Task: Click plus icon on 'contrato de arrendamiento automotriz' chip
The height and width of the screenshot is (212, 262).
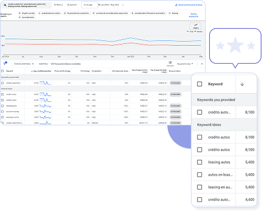Action: (94, 13)
